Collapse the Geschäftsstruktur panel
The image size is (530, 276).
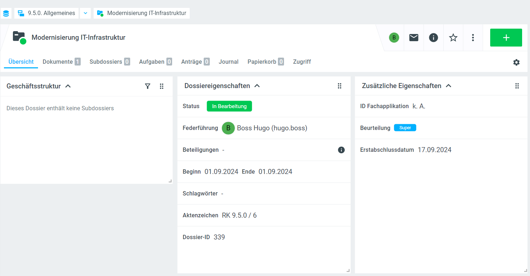pos(68,86)
